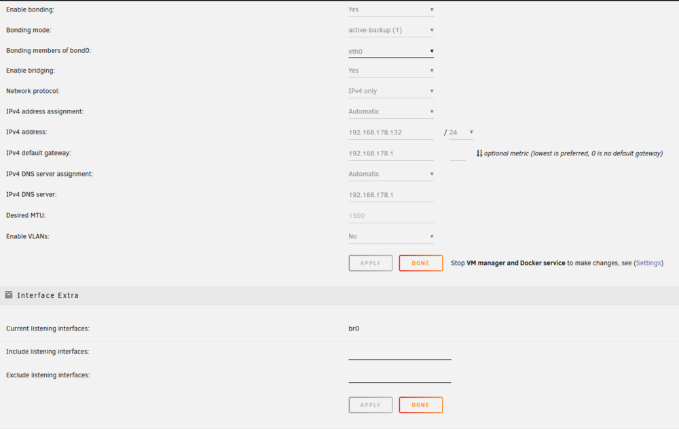Click Done button in Interface Extra

(x=421, y=405)
